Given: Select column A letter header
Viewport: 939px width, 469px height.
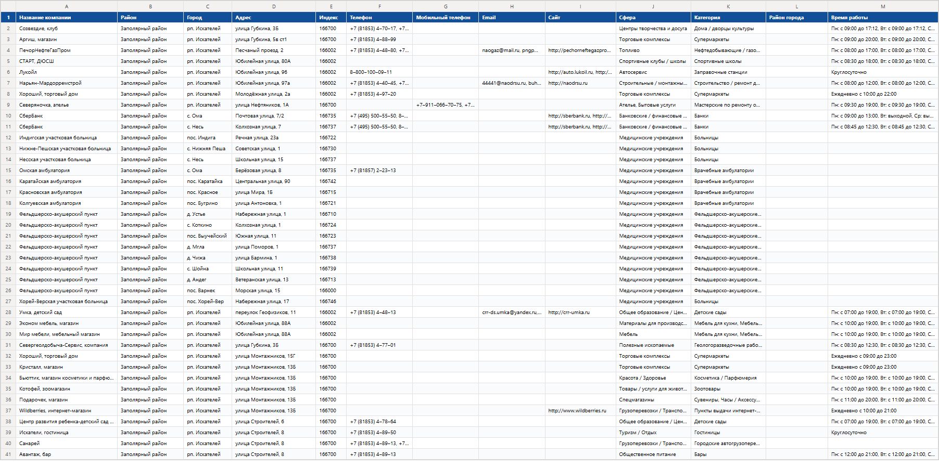Looking at the screenshot, I should click(x=67, y=6).
